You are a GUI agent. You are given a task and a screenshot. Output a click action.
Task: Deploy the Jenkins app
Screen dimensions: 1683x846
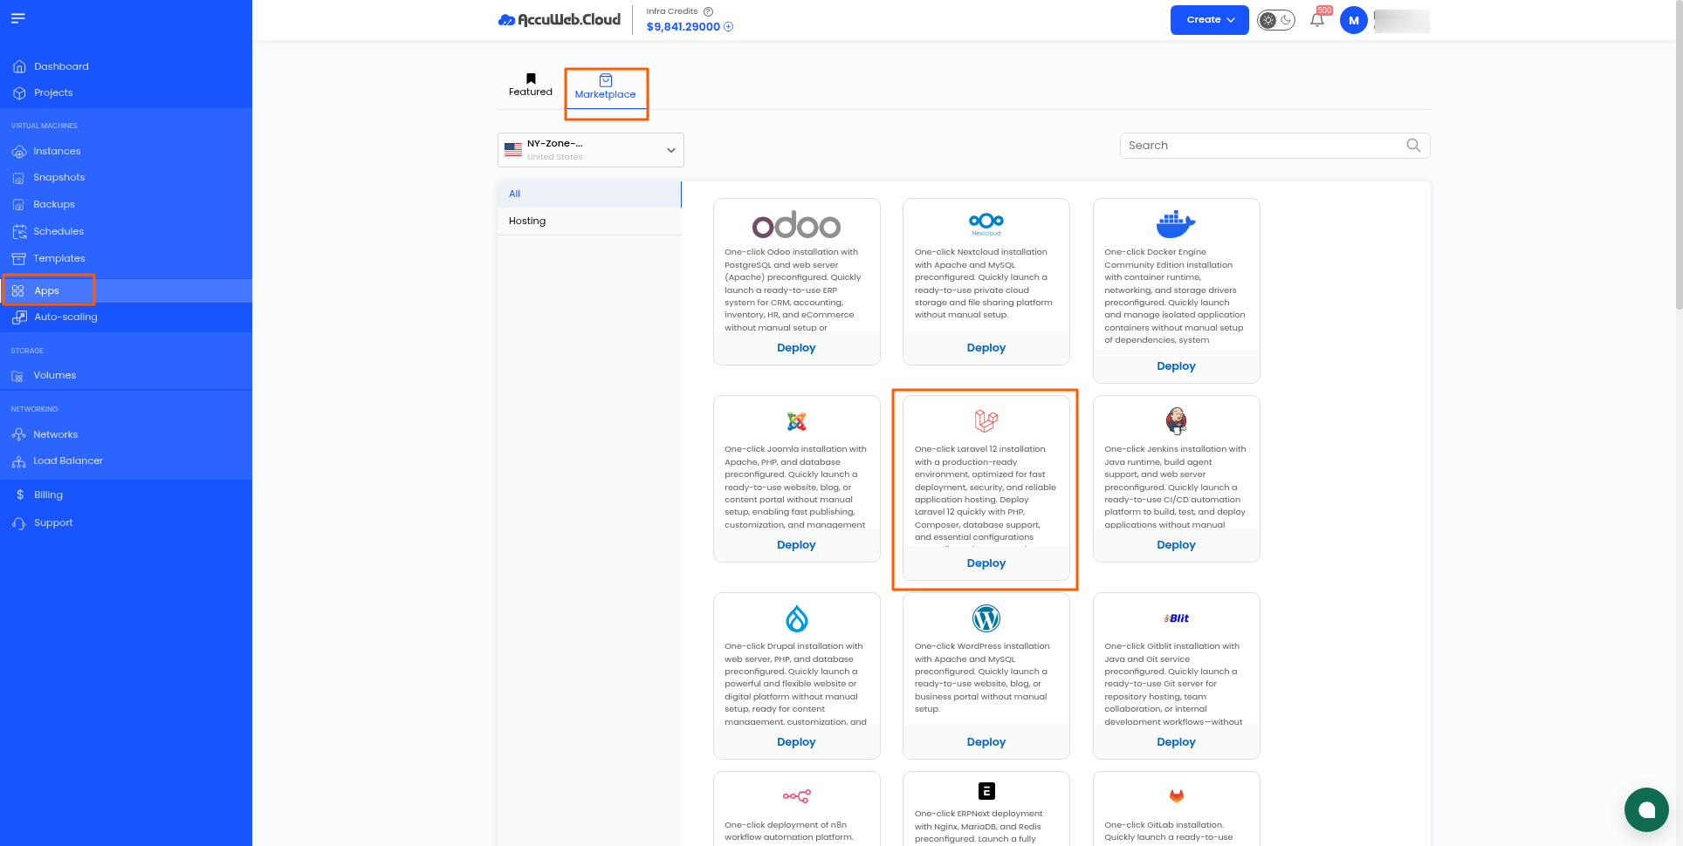(1176, 545)
